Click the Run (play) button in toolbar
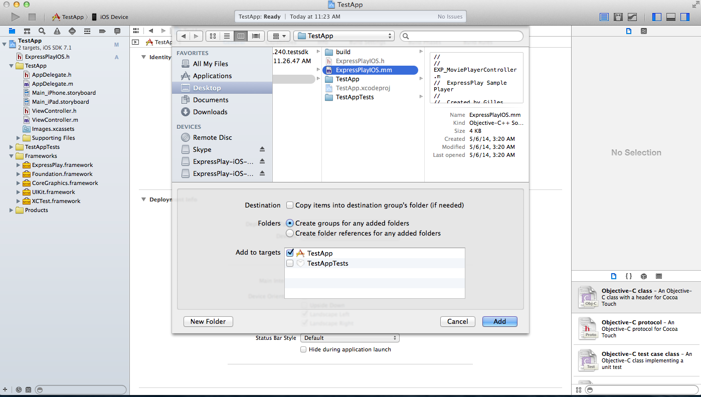 tap(16, 17)
